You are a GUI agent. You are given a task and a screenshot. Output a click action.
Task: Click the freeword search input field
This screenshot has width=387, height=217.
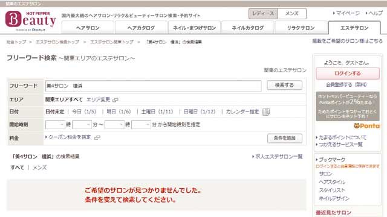[x=153, y=86]
